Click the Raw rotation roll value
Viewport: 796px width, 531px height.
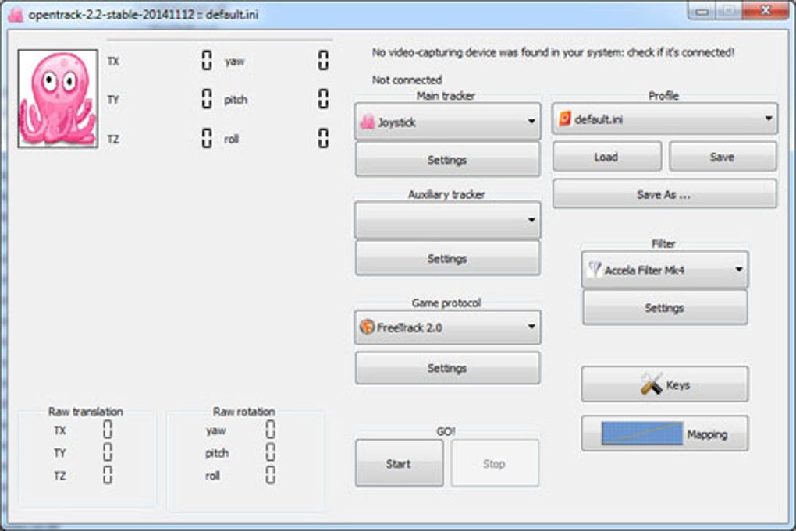tap(271, 475)
